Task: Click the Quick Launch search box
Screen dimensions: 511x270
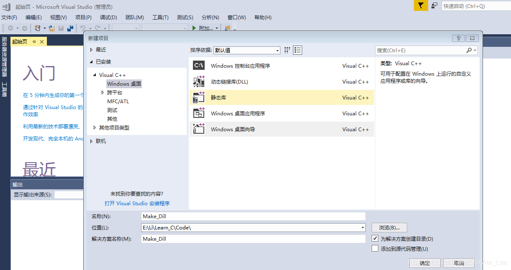Action: click(x=476, y=6)
